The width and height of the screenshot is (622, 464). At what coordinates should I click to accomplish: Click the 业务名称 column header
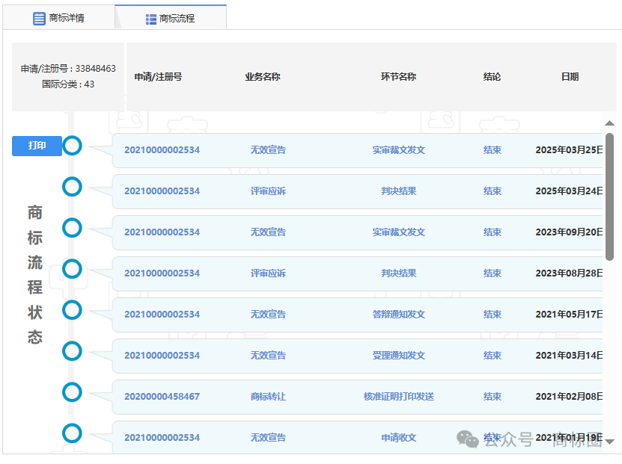263,77
